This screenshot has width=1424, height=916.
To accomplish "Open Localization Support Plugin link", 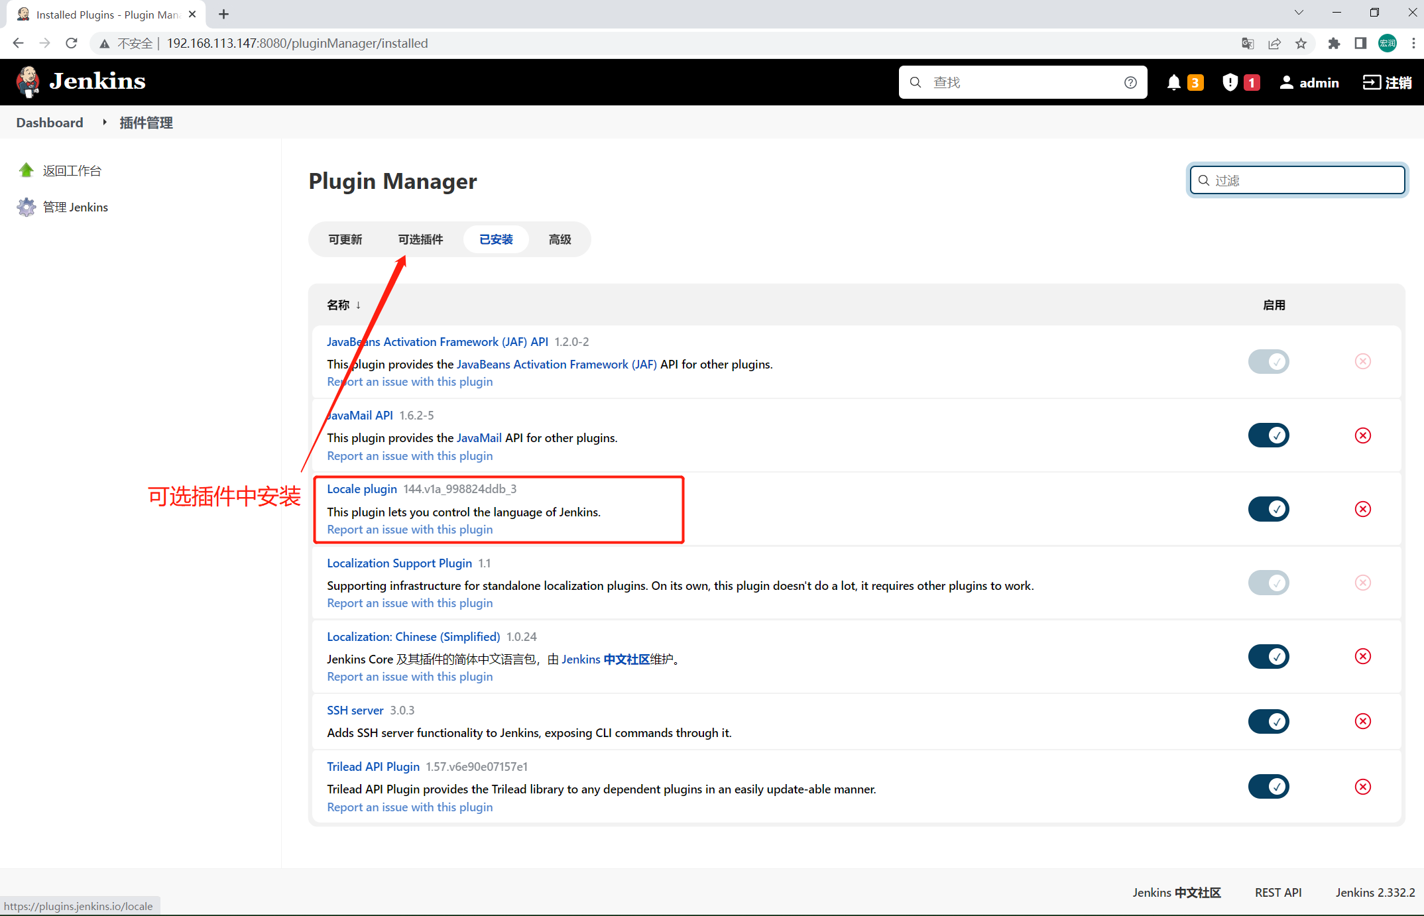I will [400, 563].
